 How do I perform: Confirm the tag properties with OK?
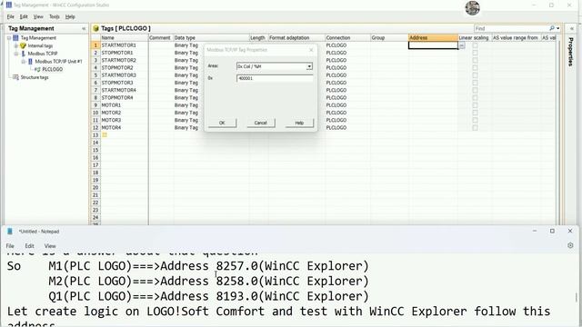tap(222, 123)
